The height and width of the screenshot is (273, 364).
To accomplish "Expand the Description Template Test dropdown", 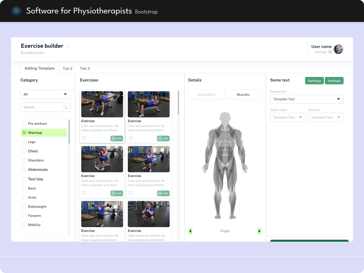I will pos(306,99).
